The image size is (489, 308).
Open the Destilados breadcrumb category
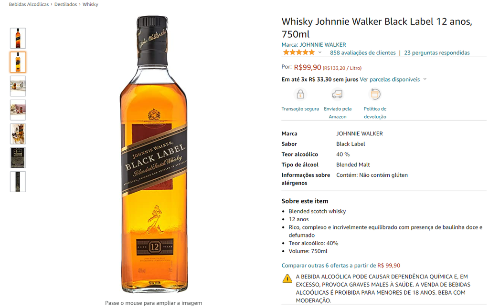(x=65, y=4)
